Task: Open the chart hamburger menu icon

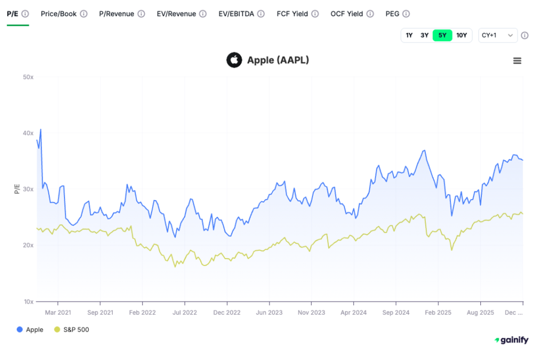Action: point(518,61)
